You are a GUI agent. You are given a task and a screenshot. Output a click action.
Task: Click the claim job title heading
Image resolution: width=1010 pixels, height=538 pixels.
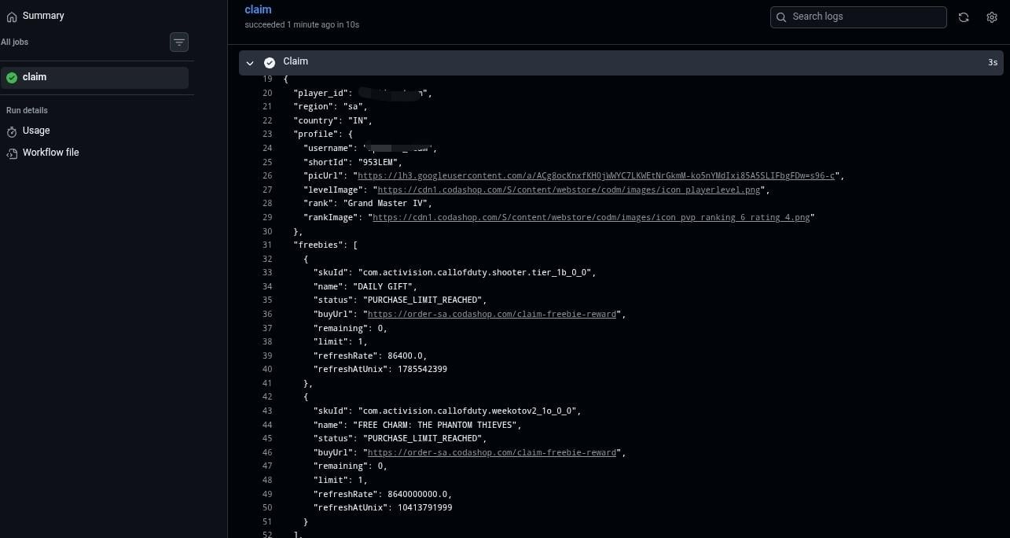[258, 10]
